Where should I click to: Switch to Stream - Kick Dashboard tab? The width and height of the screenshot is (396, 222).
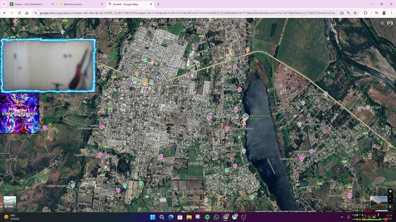tap(32, 4)
